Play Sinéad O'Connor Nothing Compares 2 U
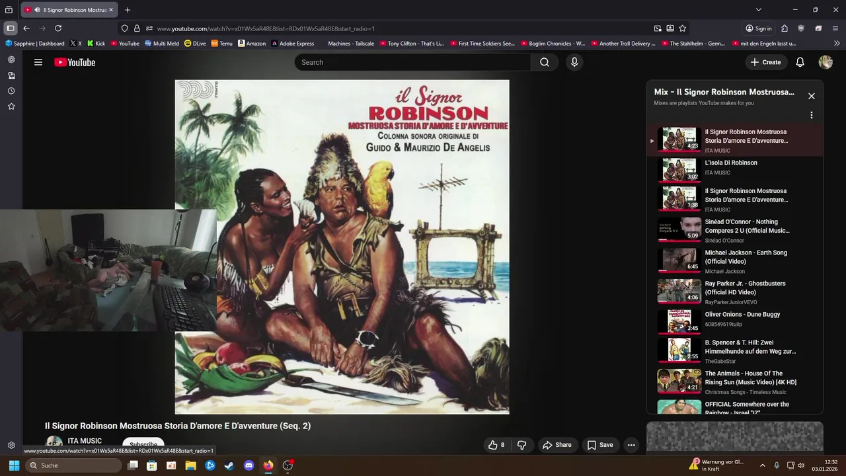Viewport: 846px width, 476px height. [x=735, y=231]
